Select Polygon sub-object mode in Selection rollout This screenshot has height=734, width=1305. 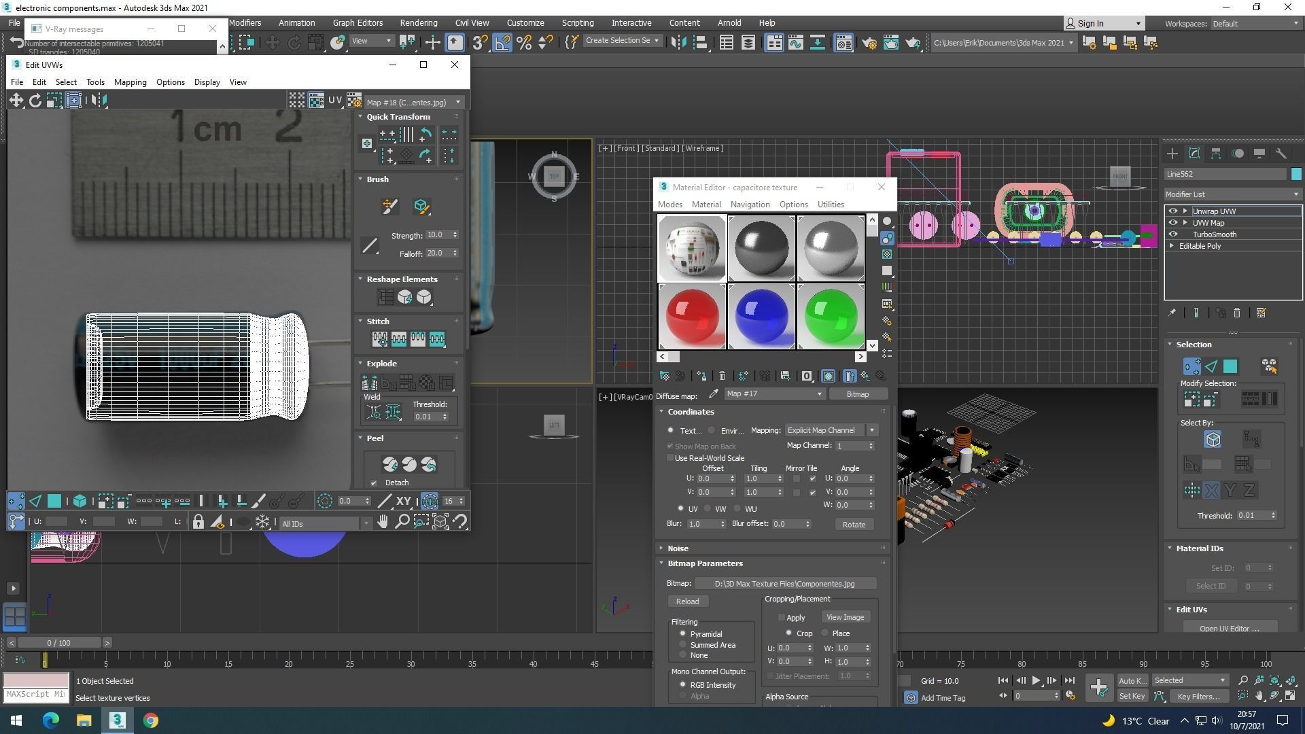(1230, 367)
